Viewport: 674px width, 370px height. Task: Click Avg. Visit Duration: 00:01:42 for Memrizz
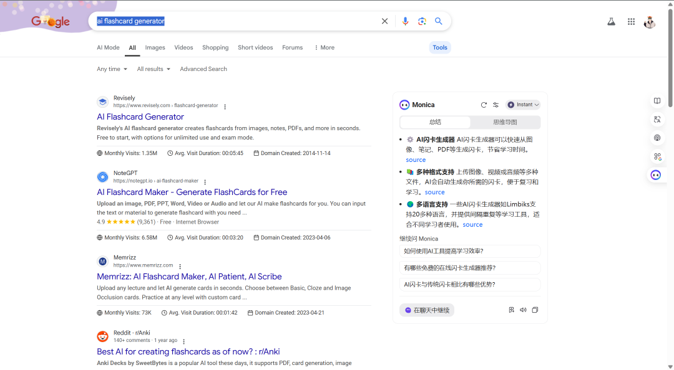[199, 313]
